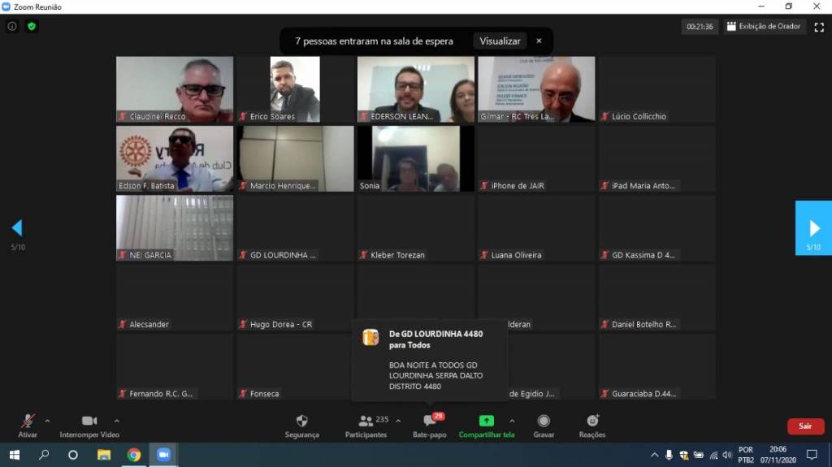Expand audio options arrow beside Ativar
The height and width of the screenshot is (467, 832).
click(47, 421)
